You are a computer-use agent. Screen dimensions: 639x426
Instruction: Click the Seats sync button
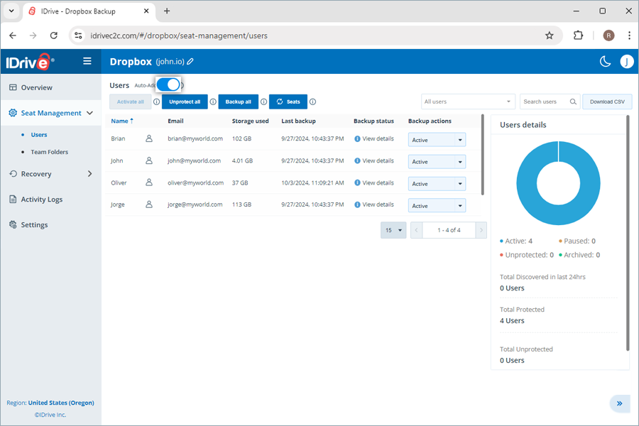point(288,102)
